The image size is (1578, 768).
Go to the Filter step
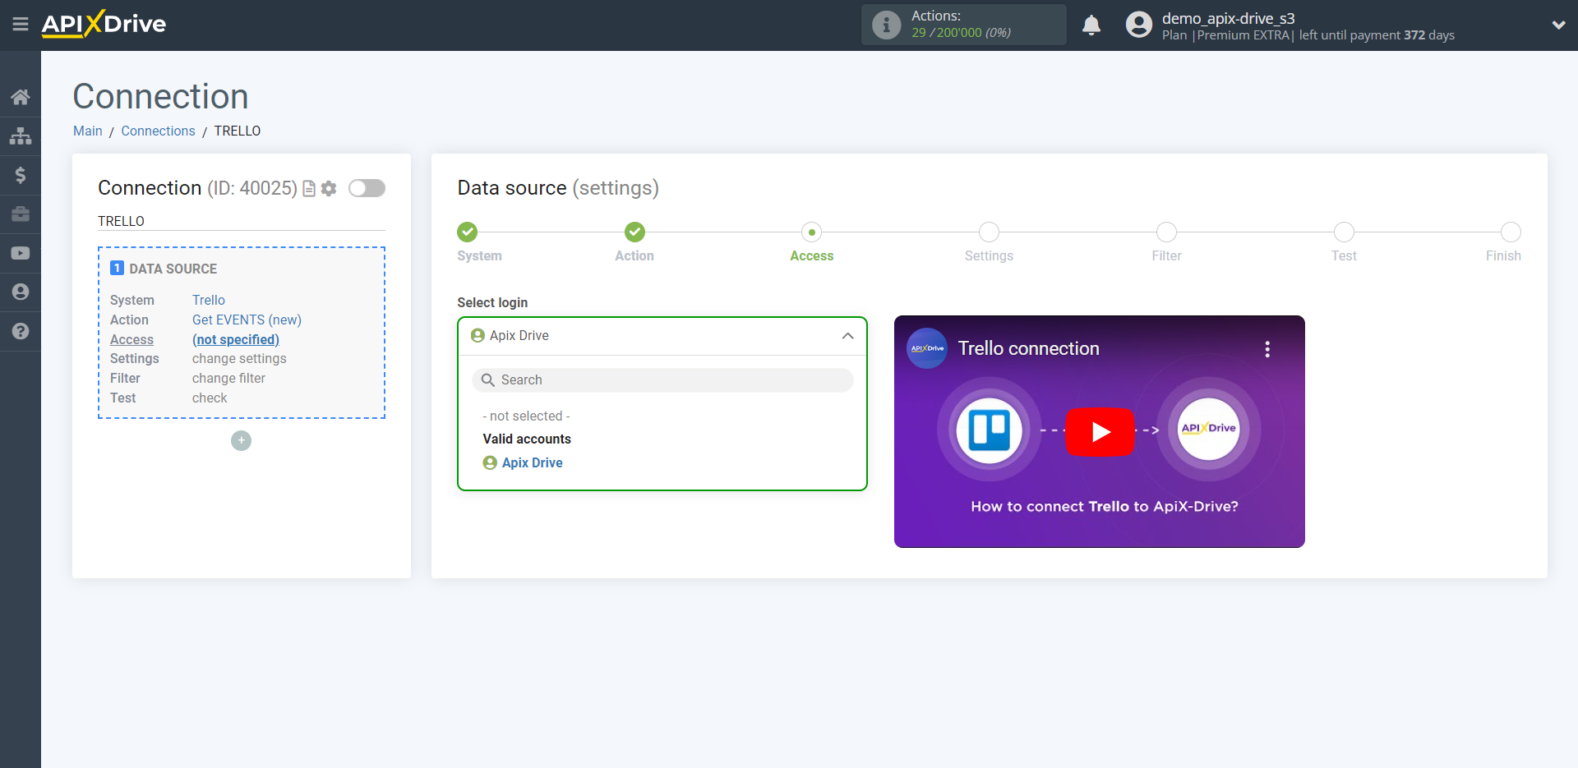click(x=1166, y=232)
